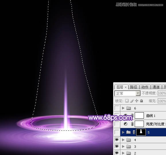Screen dimensions: 166x155
Task: Show the 亮度/对比度 layer visibility box
Action: coord(117,124)
